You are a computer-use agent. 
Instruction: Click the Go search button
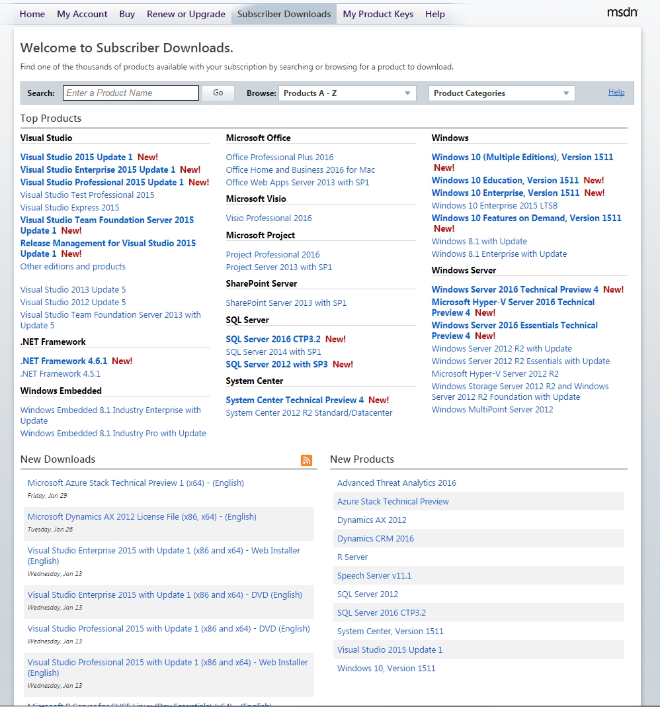point(218,93)
